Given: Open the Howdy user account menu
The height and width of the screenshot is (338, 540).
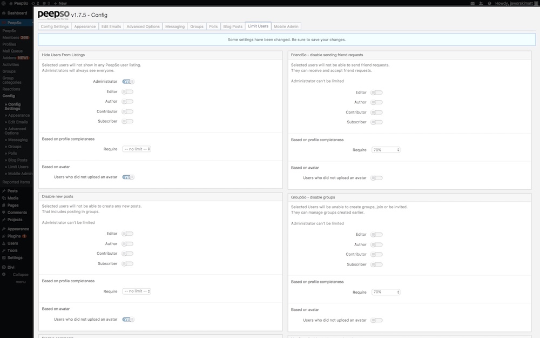Looking at the screenshot, I should tap(516, 3).
